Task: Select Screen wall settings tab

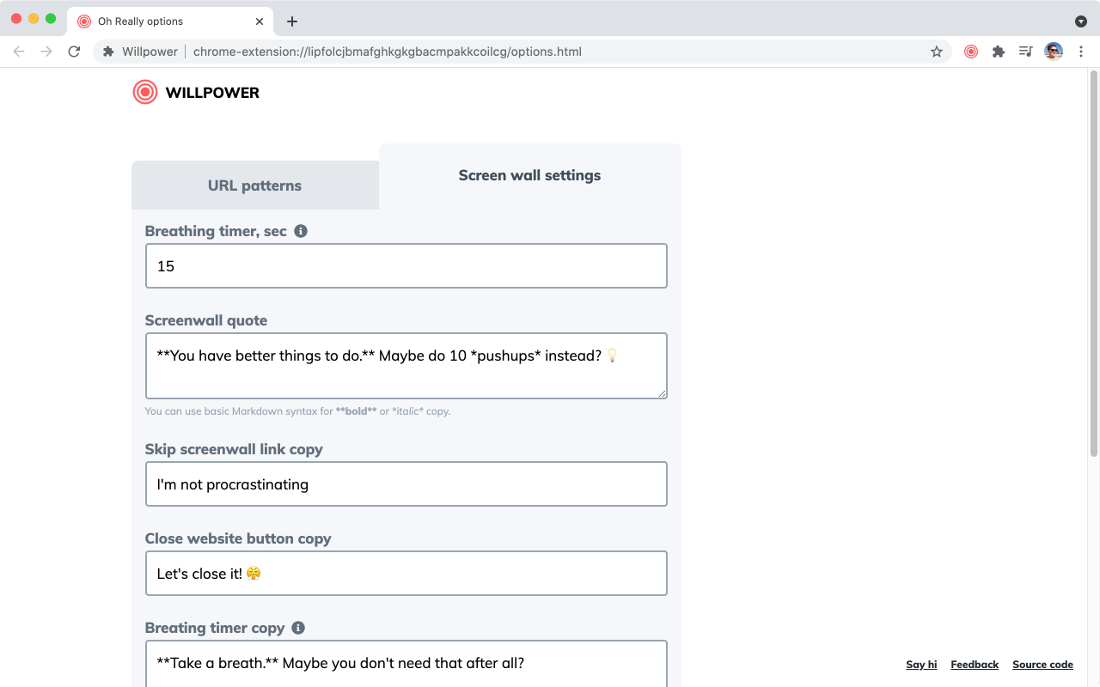Action: [529, 176]
